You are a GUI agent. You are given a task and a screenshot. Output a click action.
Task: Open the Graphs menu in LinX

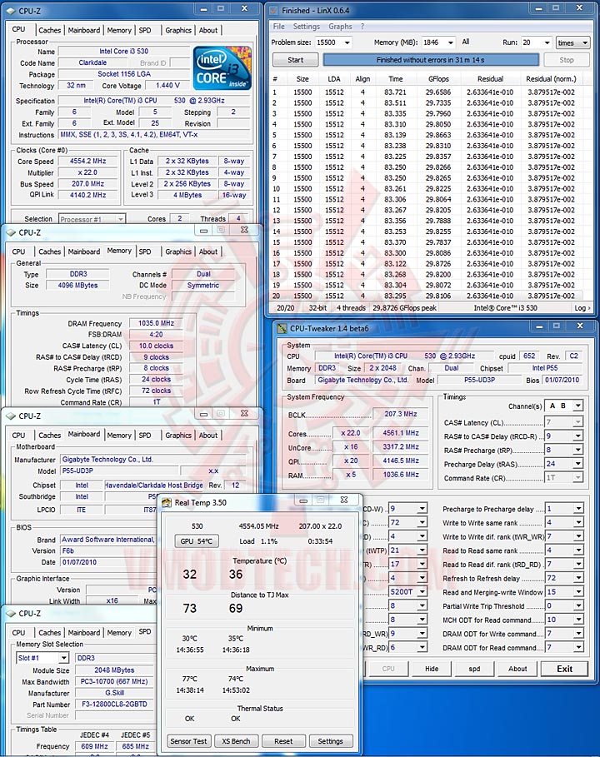click(340, 27)
